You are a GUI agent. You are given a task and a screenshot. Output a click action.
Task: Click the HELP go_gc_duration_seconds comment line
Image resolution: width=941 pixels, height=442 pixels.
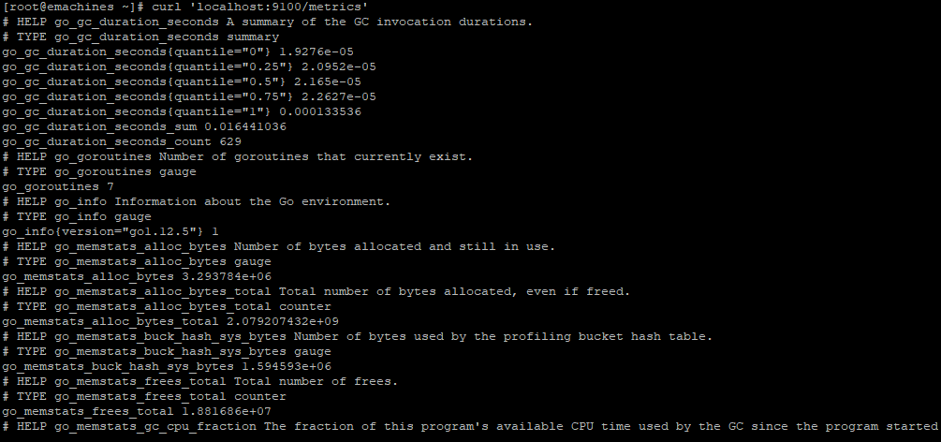point(267,22)
